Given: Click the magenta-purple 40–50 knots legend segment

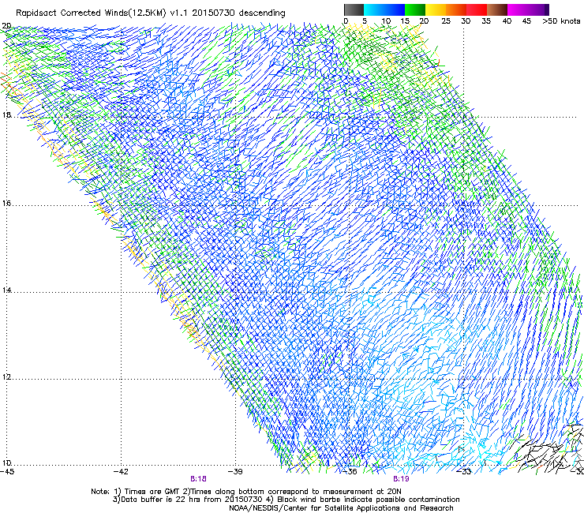Looking at the screenshot, I should pyautogui.click(x=528, y=9).
